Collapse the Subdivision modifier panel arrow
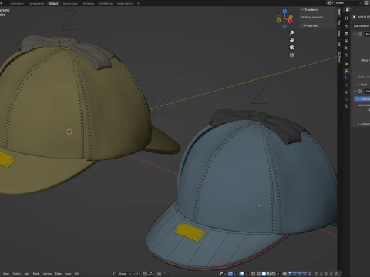Viewport: 370px width, 277px height. click(x=355, y=92)
